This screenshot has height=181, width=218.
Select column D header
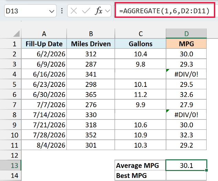(186, 34)
